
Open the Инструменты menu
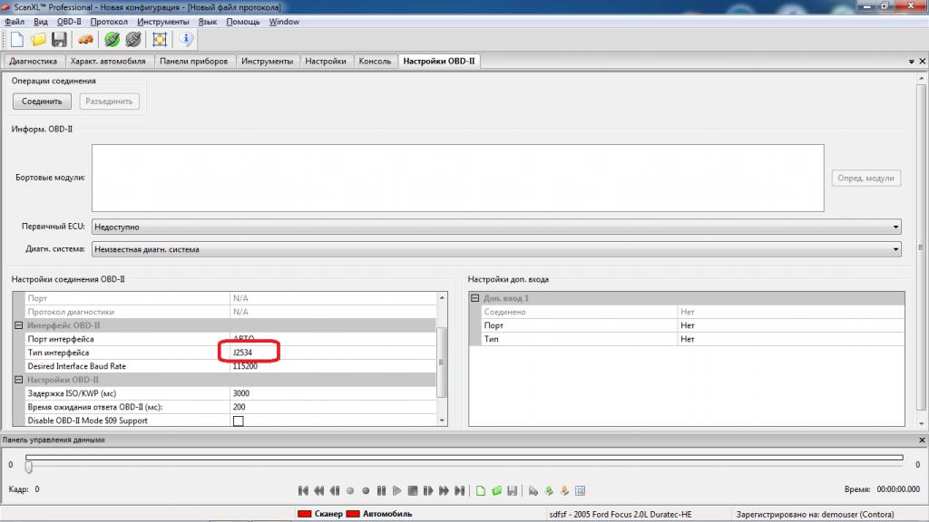pos(162,22)
